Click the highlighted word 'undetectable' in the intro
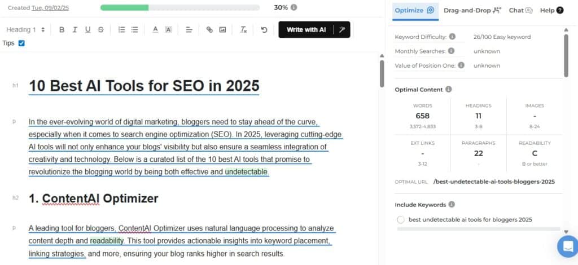 pyautogui.click(x=247, y=172)
